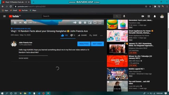169x95 pixels.
Task: Enable miniplayer mode
Action: [90, 22]
